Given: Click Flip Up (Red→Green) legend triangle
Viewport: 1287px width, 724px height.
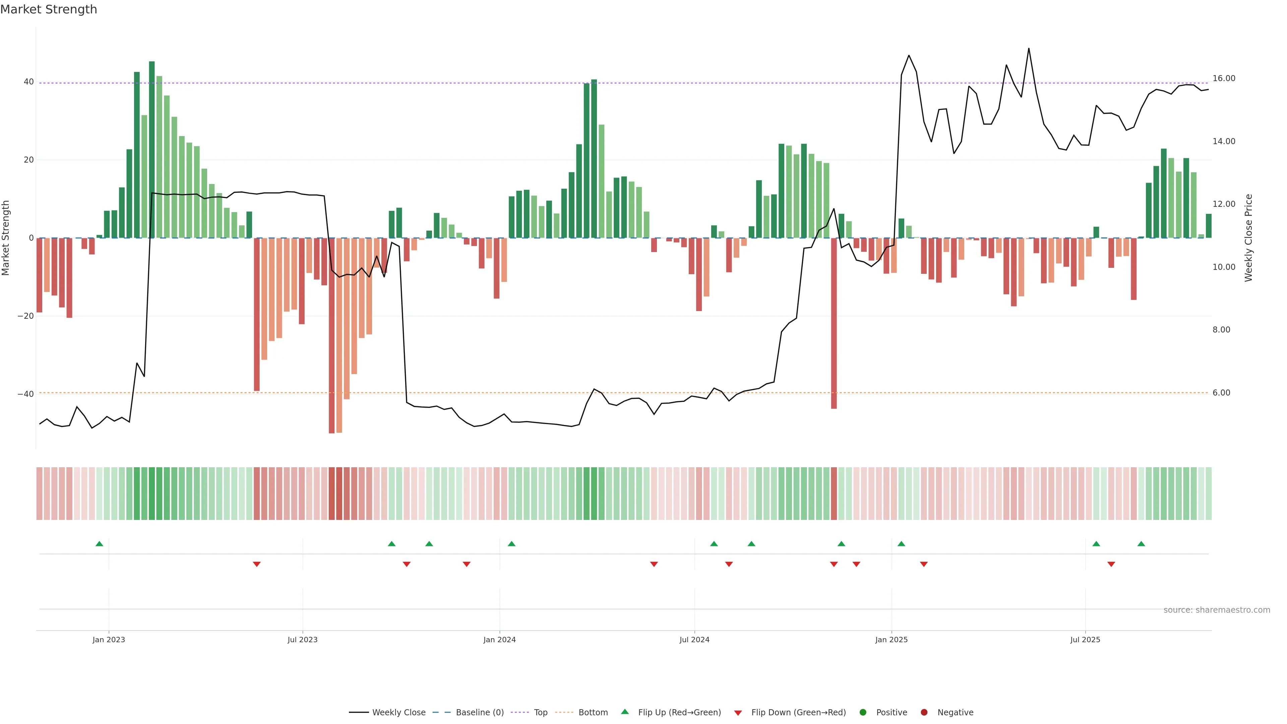Looking at the screenshot, I should tap(624, 712).
